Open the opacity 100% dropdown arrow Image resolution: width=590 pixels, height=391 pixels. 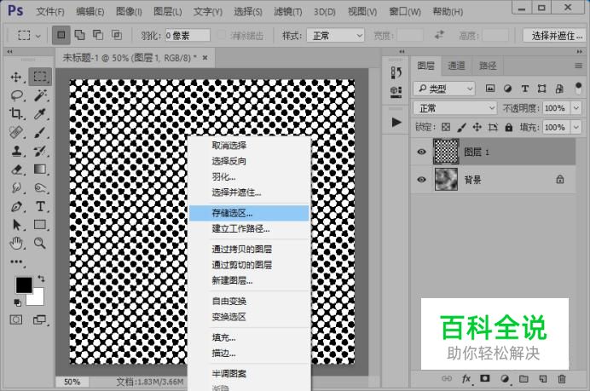[x=576, y=108]
